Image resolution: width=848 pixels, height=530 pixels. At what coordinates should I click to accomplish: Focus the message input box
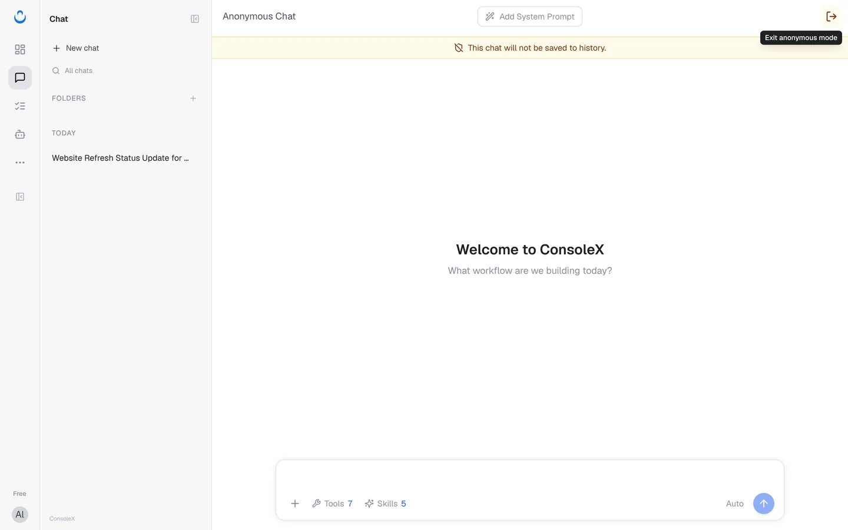[x=530, y=477]
